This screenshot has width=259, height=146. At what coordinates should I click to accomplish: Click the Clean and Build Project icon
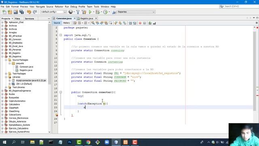(x=84, y=12)
